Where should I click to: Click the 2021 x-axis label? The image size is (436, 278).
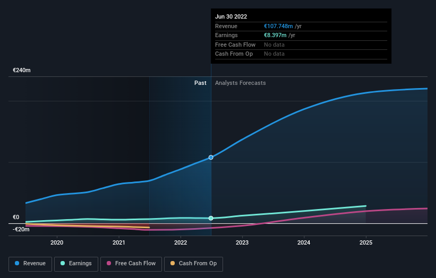pyautogui.click(x=119, y=243)
